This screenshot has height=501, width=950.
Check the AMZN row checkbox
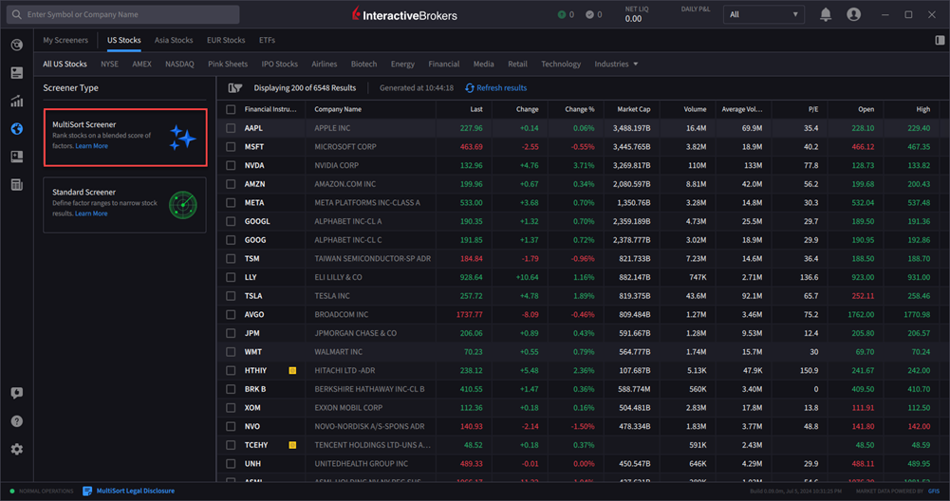coord(231,183)
